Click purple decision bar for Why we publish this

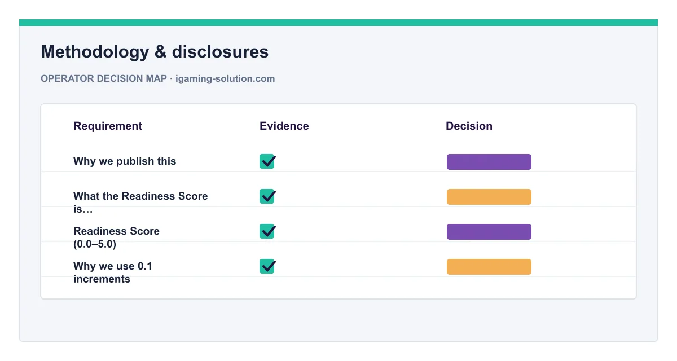489,162
